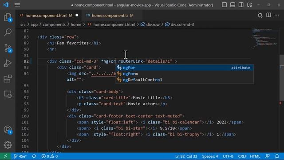Toggle the primary side bar
The height and width of the screenshot is (160, 284).
tap(224, 5)
